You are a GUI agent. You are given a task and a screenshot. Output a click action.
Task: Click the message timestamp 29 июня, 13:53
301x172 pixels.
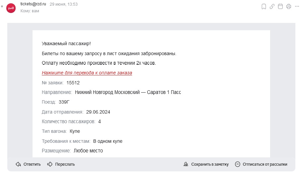pos(63,4)
